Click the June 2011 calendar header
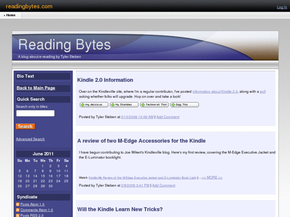Viewport: 290px width, 217px height. tap(43, 154)
